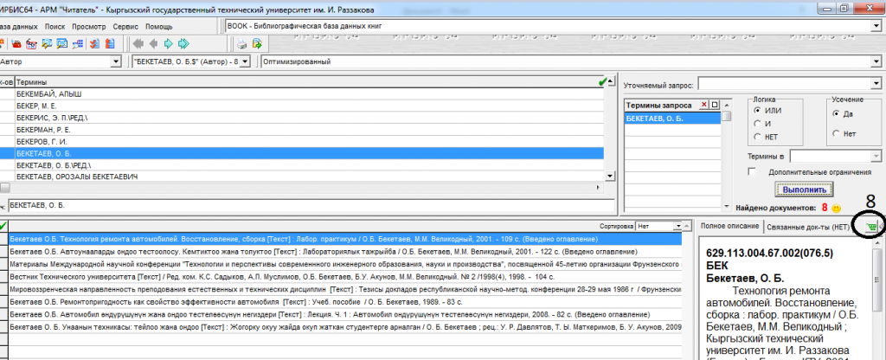Go to next record with green right arrow

(169, 43)
